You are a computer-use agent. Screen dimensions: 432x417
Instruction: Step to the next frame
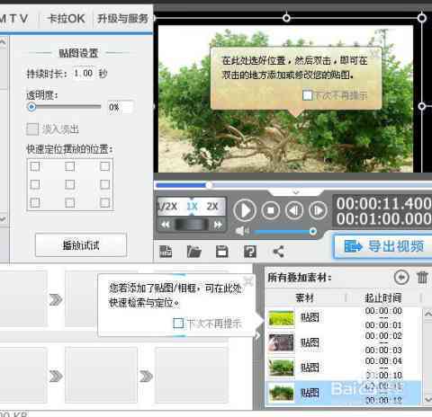318,210
